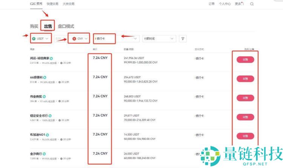Click the 268,803 USDT quantity
283x168 pixels.
132,96
